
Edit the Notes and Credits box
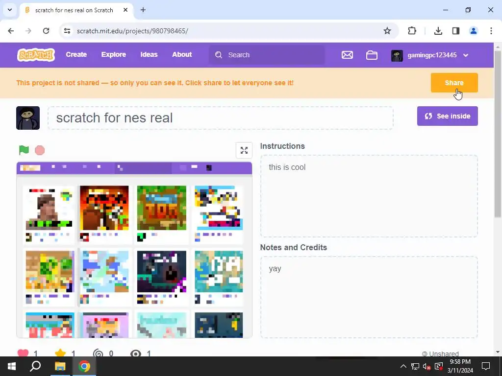click(369, 297)
